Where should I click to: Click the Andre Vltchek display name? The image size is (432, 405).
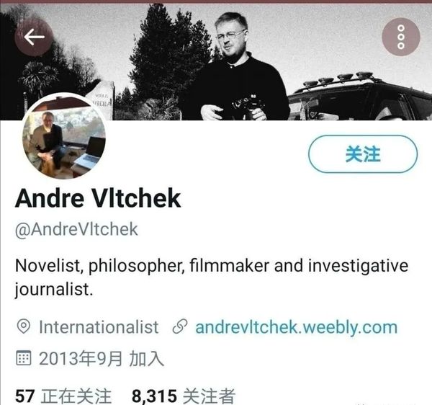[98, 198]
